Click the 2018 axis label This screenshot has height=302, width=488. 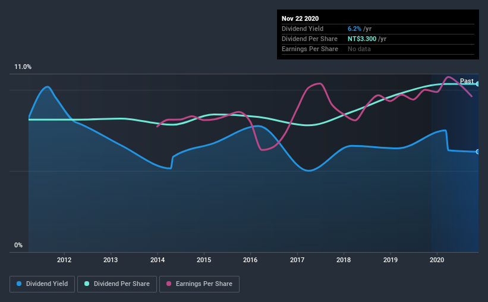coord(344,260)
